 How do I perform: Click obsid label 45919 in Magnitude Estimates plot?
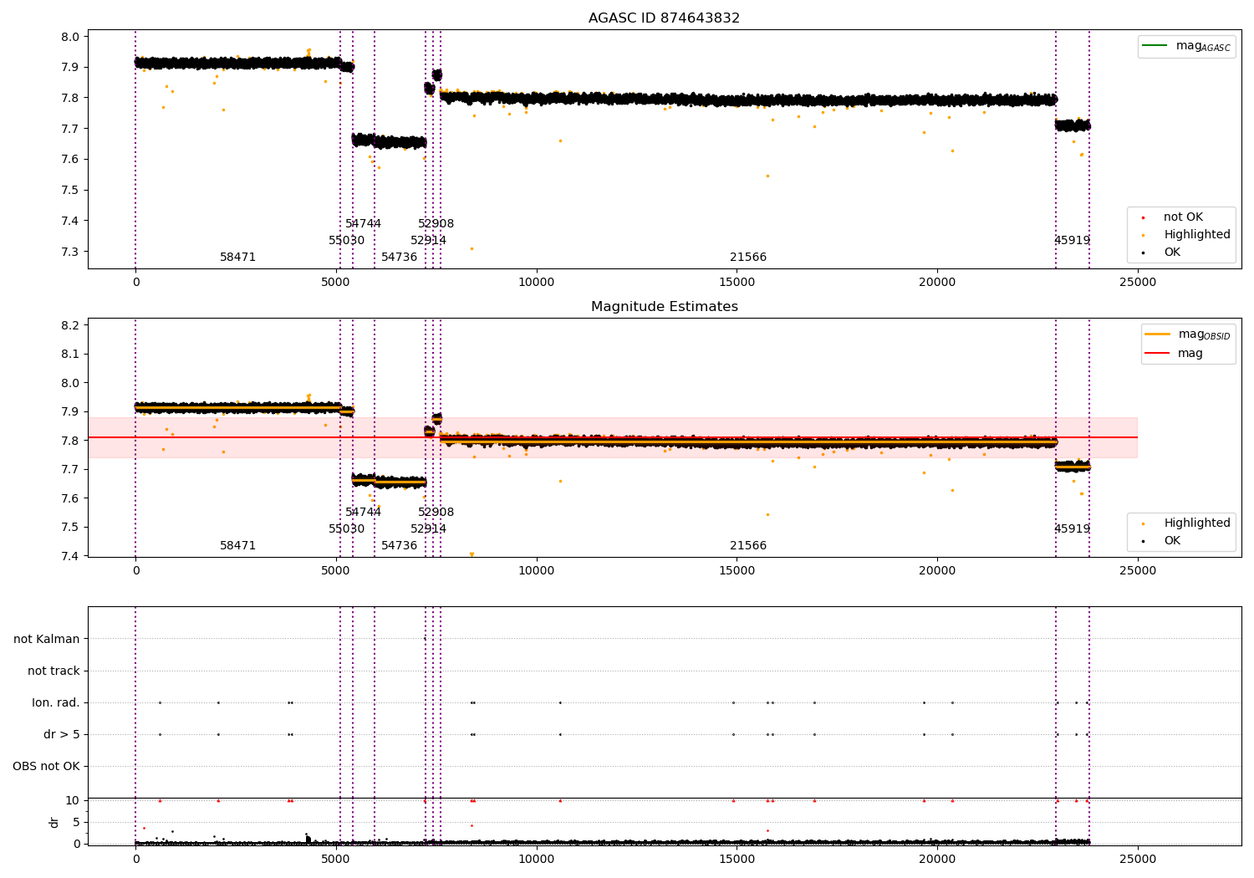(x=1072, y=528)
